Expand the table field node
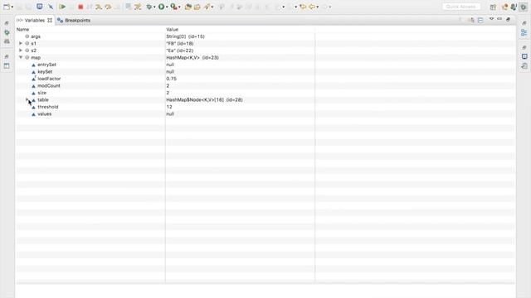 (x=27, y=99)
